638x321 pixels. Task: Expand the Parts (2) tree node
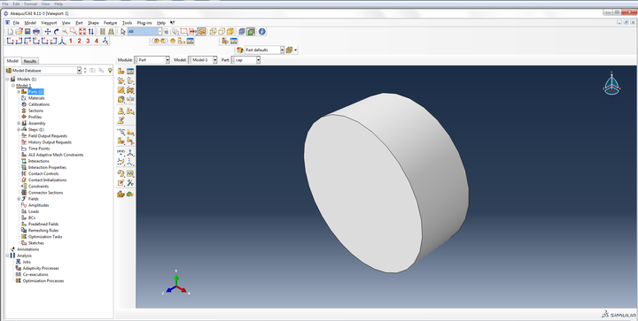tap(19, 92)
